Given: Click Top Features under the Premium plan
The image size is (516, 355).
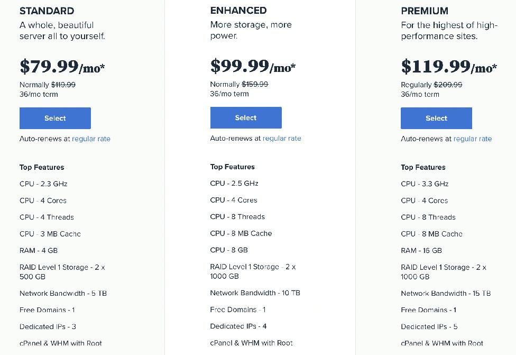Looking at the screenshot, I should (423, 167).
